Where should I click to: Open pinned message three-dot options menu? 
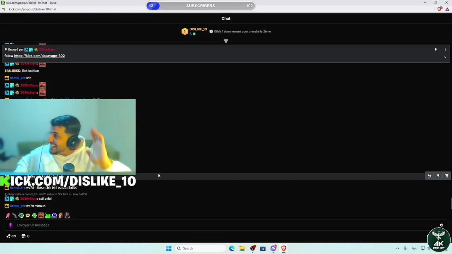click(x=445, y=50)
